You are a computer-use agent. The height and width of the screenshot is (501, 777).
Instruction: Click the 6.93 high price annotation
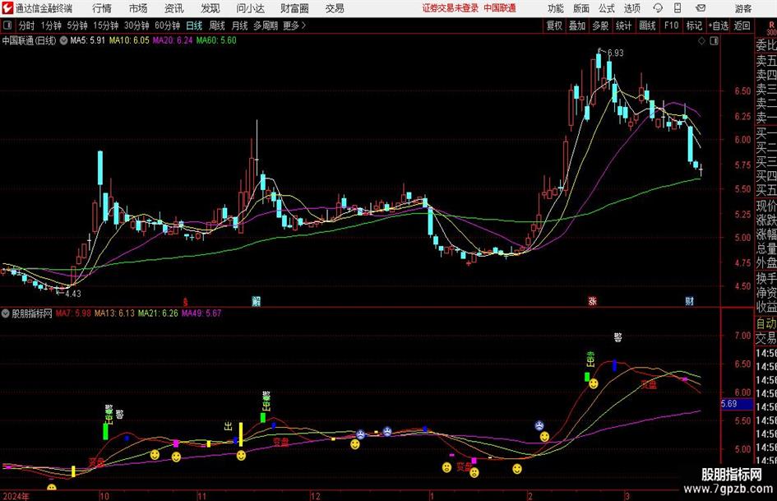pos(616,53)
